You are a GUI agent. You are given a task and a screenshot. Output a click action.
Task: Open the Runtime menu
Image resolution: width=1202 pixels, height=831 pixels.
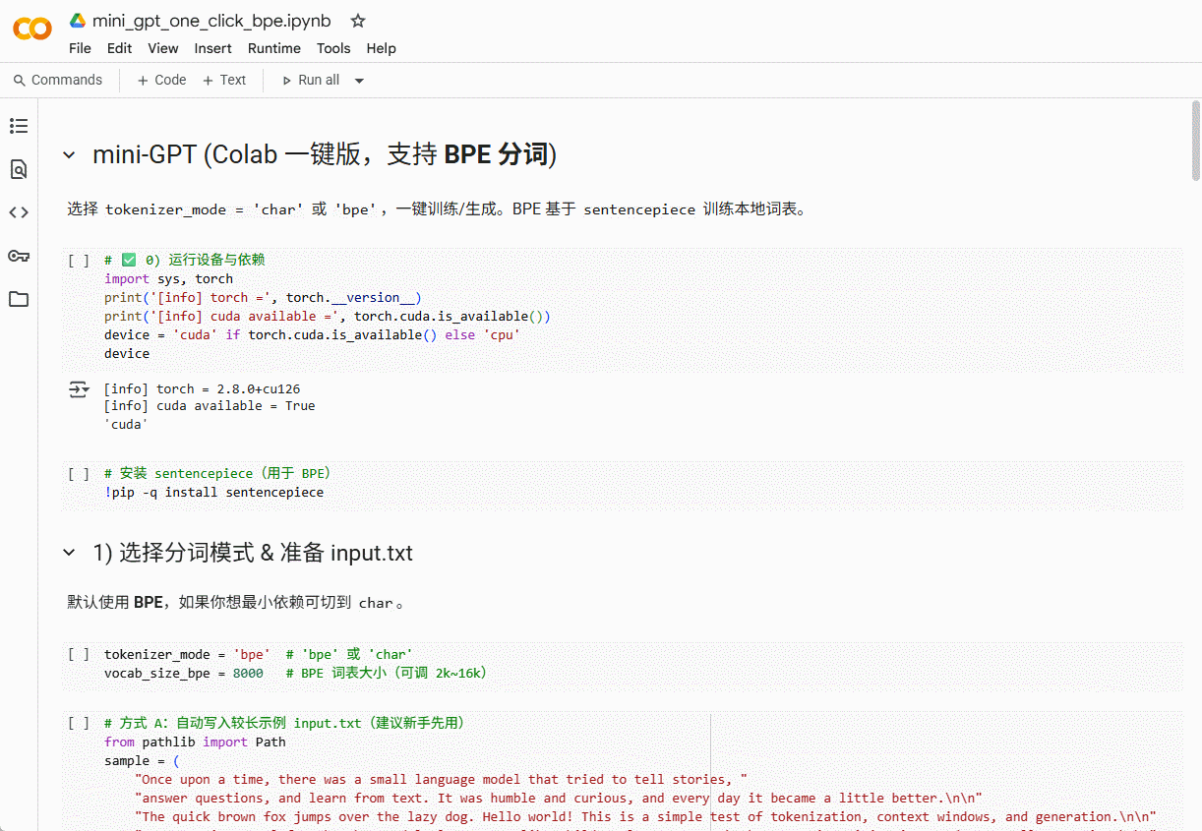[x=273, y=48]
